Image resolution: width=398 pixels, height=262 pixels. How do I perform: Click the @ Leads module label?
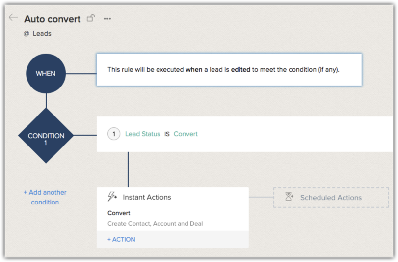point(37,34)
